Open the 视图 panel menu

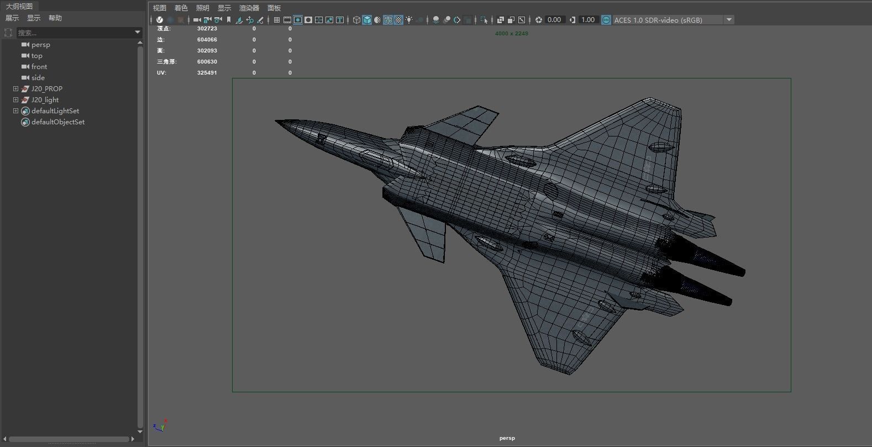[160, 8]
